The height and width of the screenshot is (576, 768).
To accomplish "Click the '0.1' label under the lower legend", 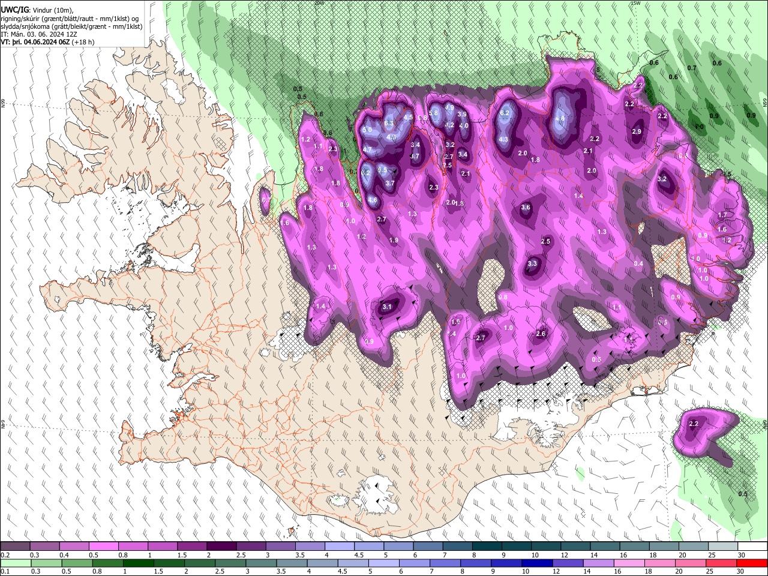I will tap(5, 571).
